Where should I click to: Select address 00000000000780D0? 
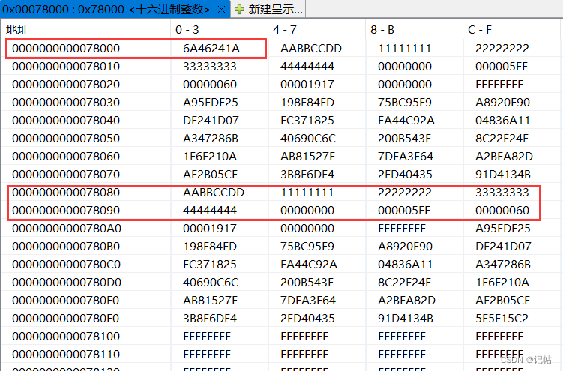pos(67,282)
